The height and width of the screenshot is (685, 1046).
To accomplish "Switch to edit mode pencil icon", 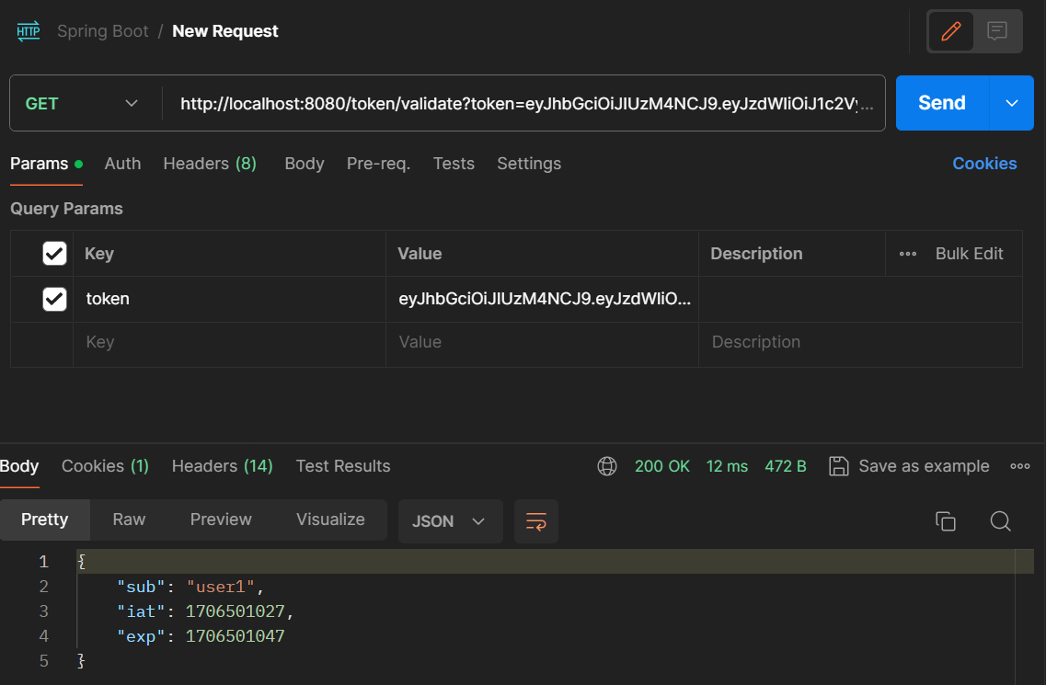I will pos(950,31).
